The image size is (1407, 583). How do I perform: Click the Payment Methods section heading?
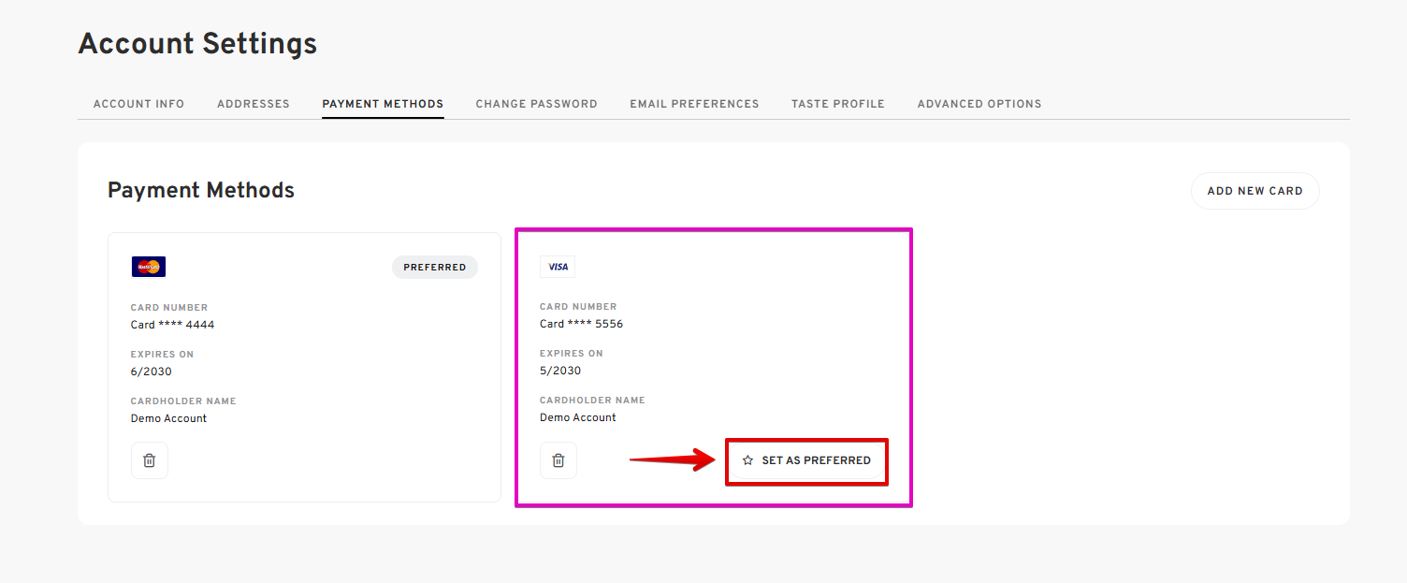pyautogui.click(x=201, y=191)
